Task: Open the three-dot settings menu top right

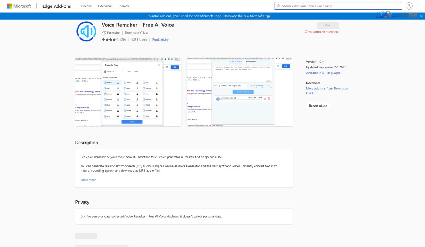Action: (x=418, y=6)
